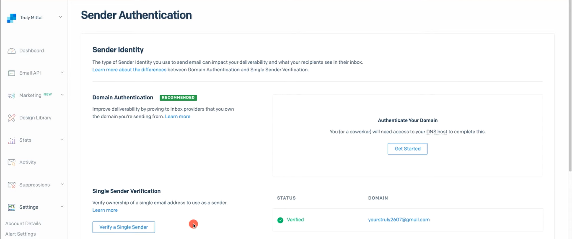Click the Design Library icon

12,118
